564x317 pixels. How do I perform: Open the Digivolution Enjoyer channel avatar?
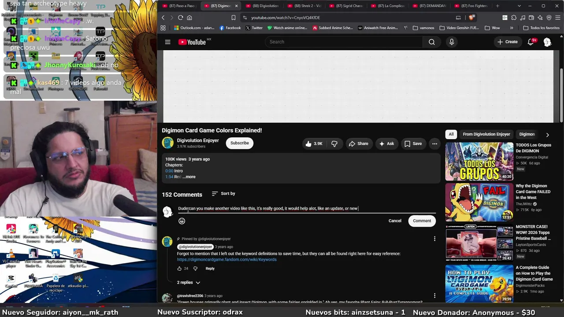pos(167,143)
